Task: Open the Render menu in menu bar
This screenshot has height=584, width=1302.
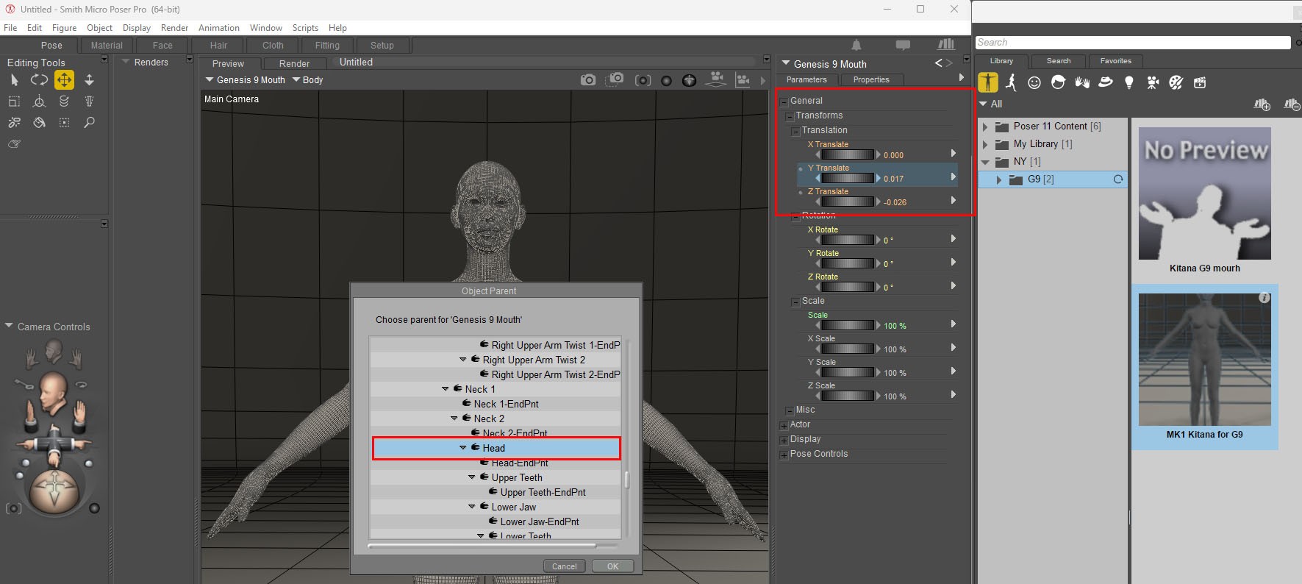Action: [174, 28]
